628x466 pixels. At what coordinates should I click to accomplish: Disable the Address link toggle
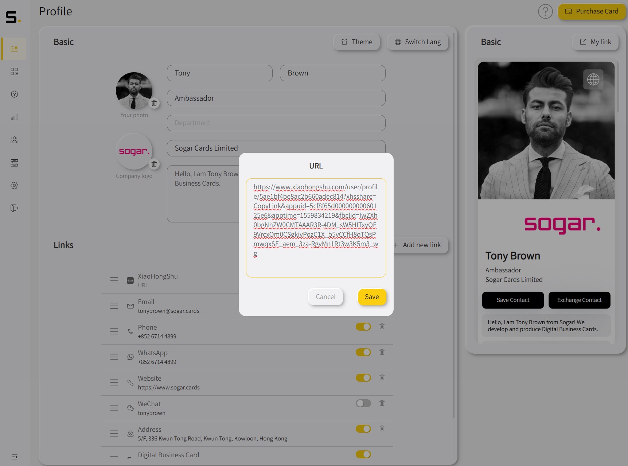click(x=363, y=429)
